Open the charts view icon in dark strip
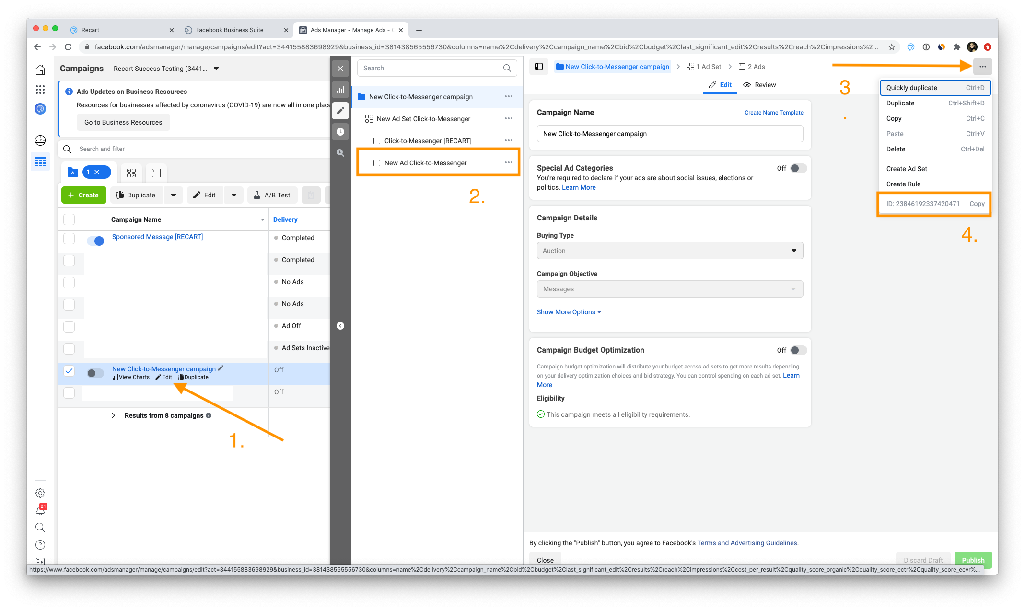 (340, 90)
